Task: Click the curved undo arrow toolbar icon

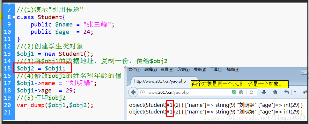Action: [287, 92]
